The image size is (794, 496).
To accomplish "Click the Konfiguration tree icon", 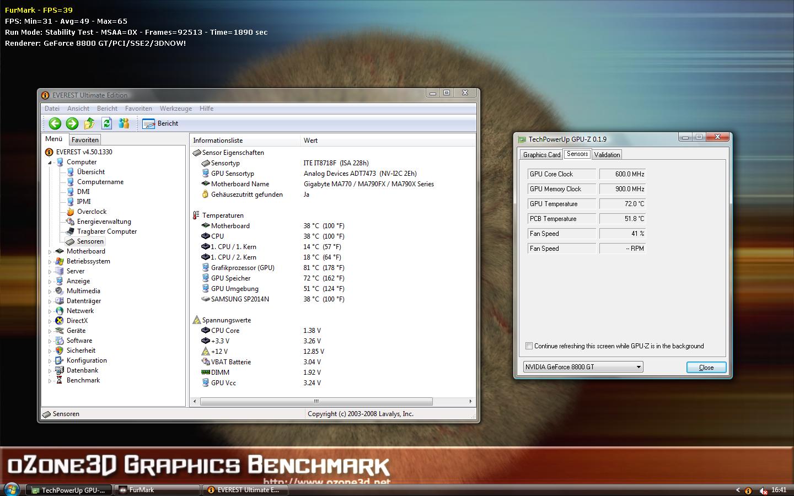I will point(60,360).
